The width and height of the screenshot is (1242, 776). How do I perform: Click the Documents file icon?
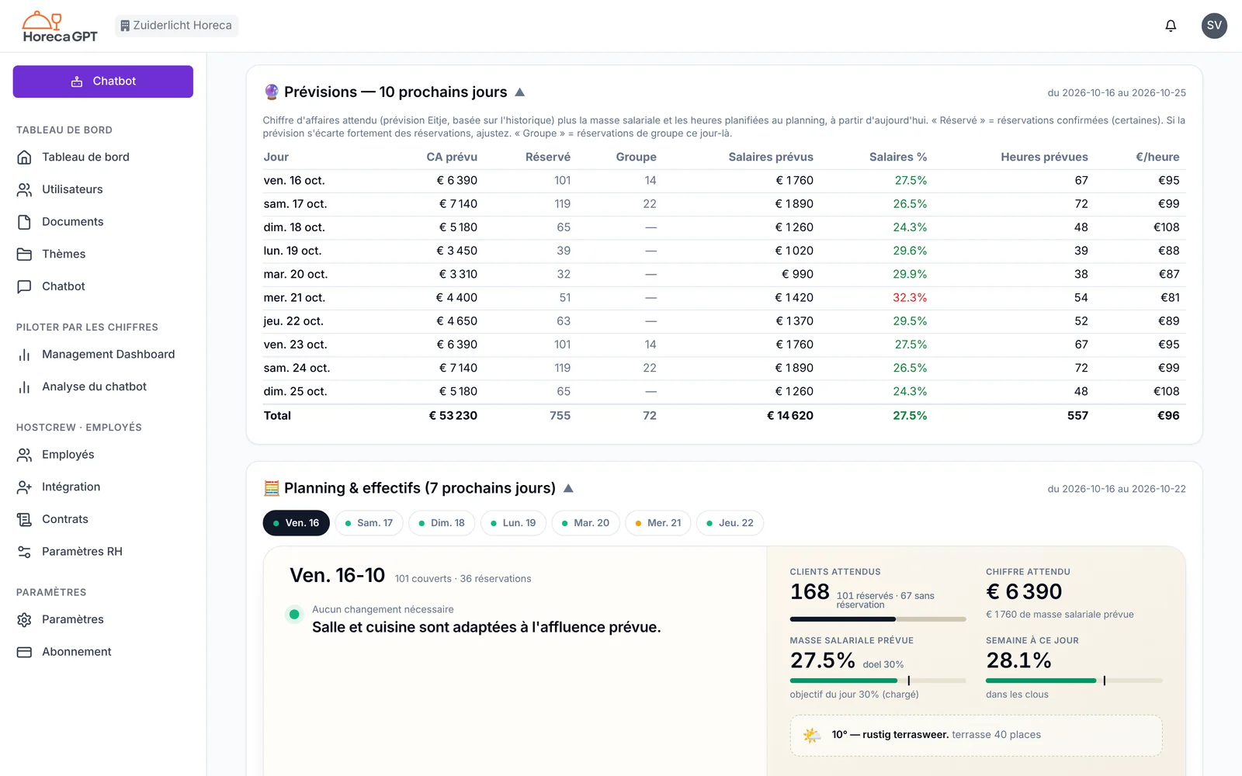click(x=24, y=222)
